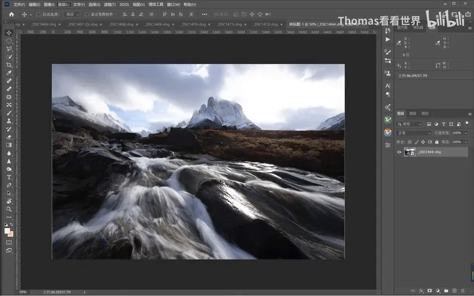474x296 pixels.
Task: Click the Delete layer trash icon
Action: pos(462,290)
